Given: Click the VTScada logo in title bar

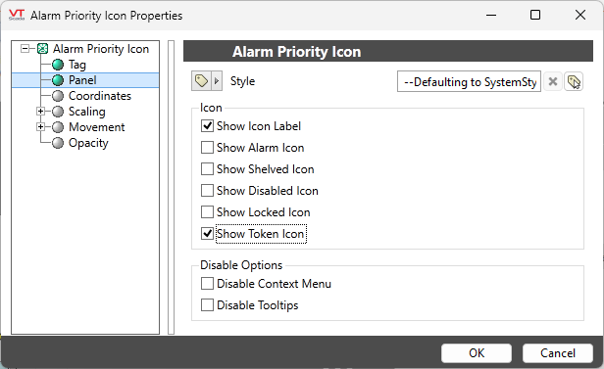Looking at the screenshot, I should pyautogui.click(x=17, y=15).
